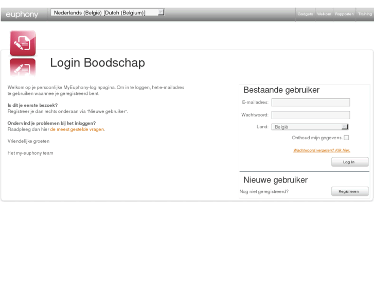
Task: Follow the Wachtwoord vergeten? Klik hier link
Action: point(322,150)
